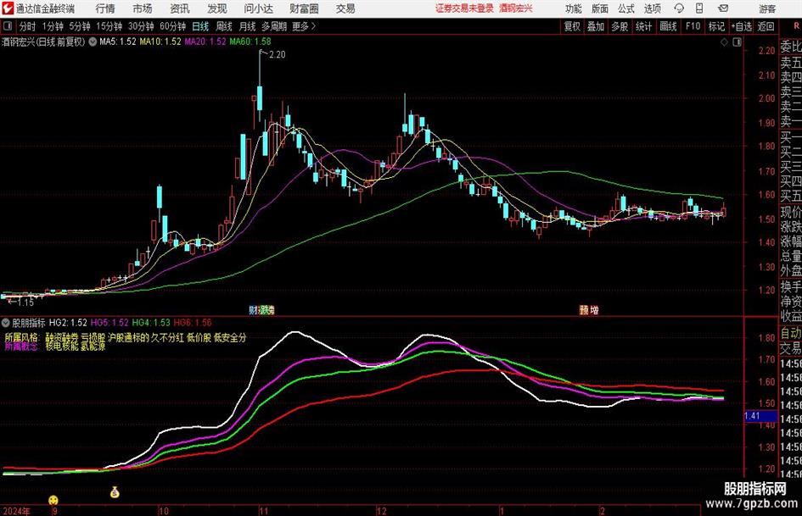Select the 15分钟 period
The height and width of the screenshot is (516, 802).
click(109, 26)
